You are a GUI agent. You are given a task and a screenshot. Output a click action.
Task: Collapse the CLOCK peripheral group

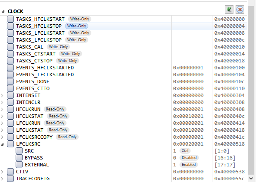pyautogui.click(x=3, y=11)
